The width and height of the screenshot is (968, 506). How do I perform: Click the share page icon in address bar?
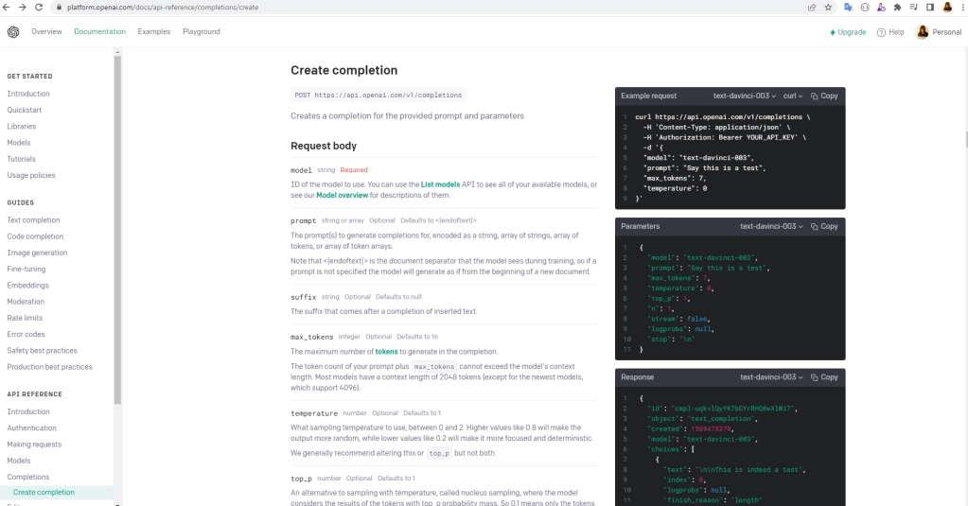pyautogui.click(x=812, y=7)
